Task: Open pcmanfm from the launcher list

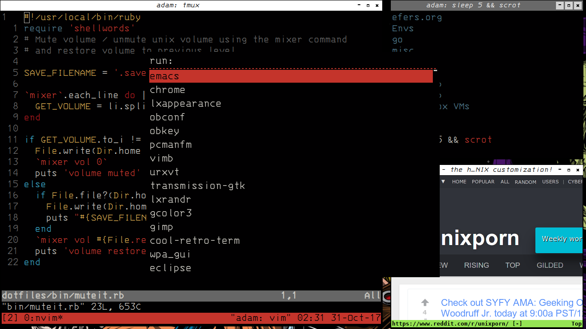Action: point(170,145)
